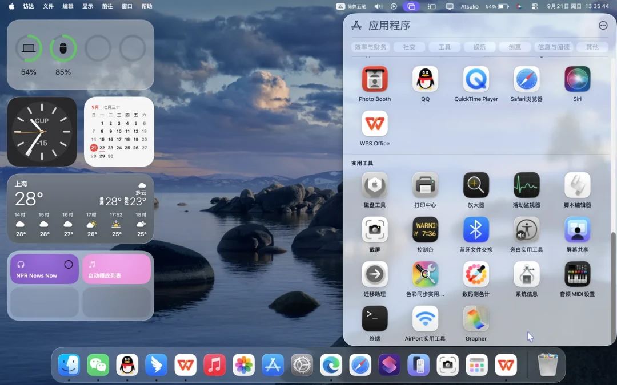Open Finder from the Dock
Image resolution: width=617 pixels, height=385 pixels.
click(69, 365)
